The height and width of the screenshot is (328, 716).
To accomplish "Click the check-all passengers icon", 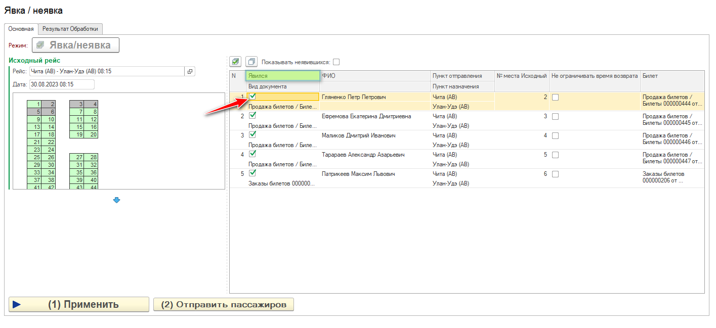I will tap(235, 62).
